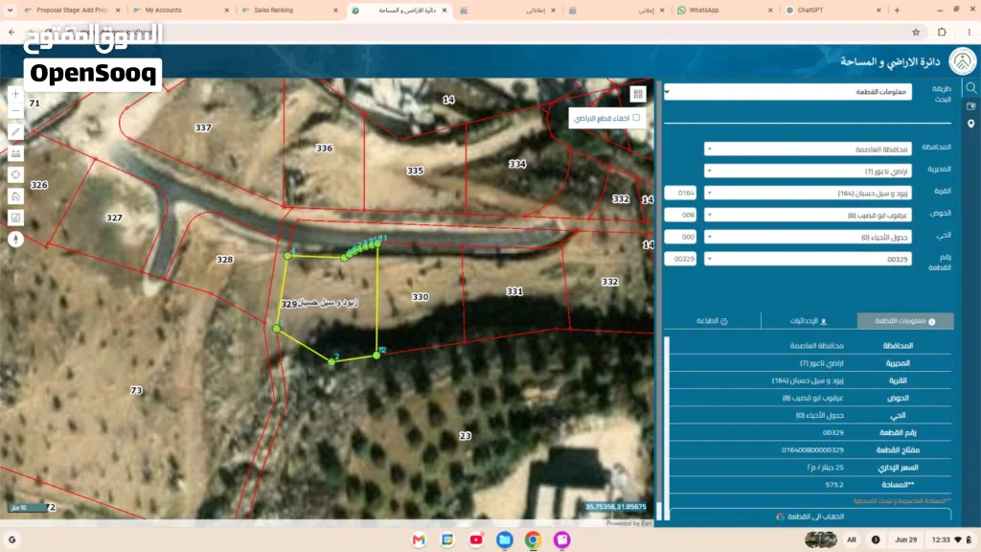Click the village code 0164 field
Viewport: 981px width, 552px height.
coord(681,193)
